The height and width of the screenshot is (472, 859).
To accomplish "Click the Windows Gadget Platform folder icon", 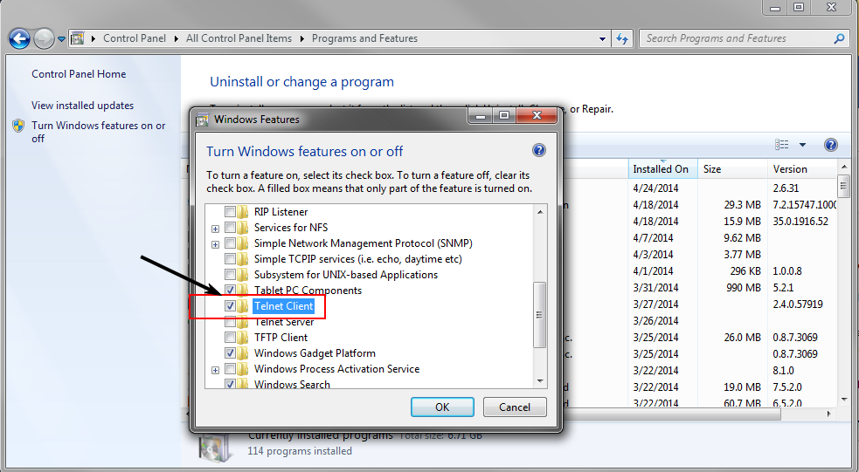I will click(x=243, y=353).
